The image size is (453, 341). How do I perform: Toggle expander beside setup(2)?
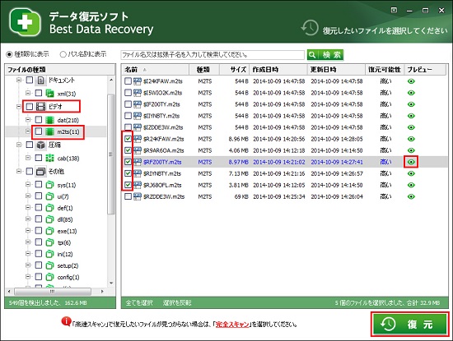pos(28,265)
